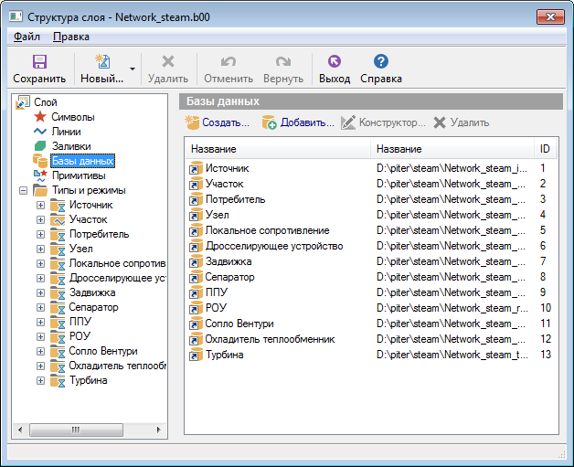The image size is (574, 467).
Task: Open Справка help icon
Action: [381, 62]
